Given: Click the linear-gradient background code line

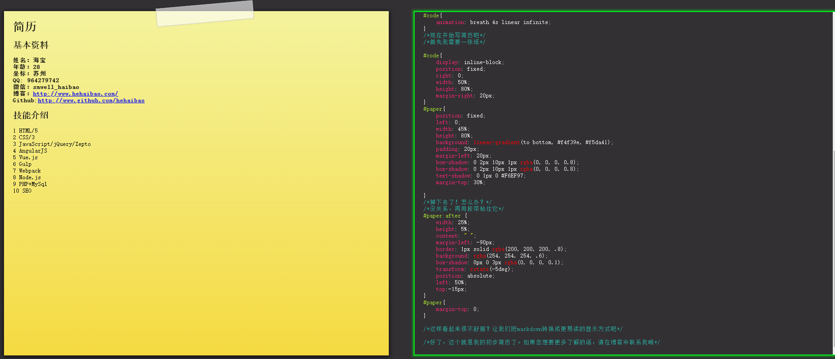Looking at the screenshot, I should click(x=525, y=142).
